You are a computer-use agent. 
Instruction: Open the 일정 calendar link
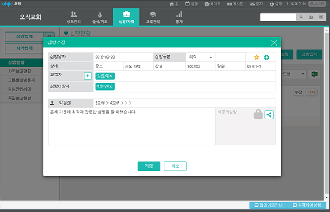coord(191,4)
